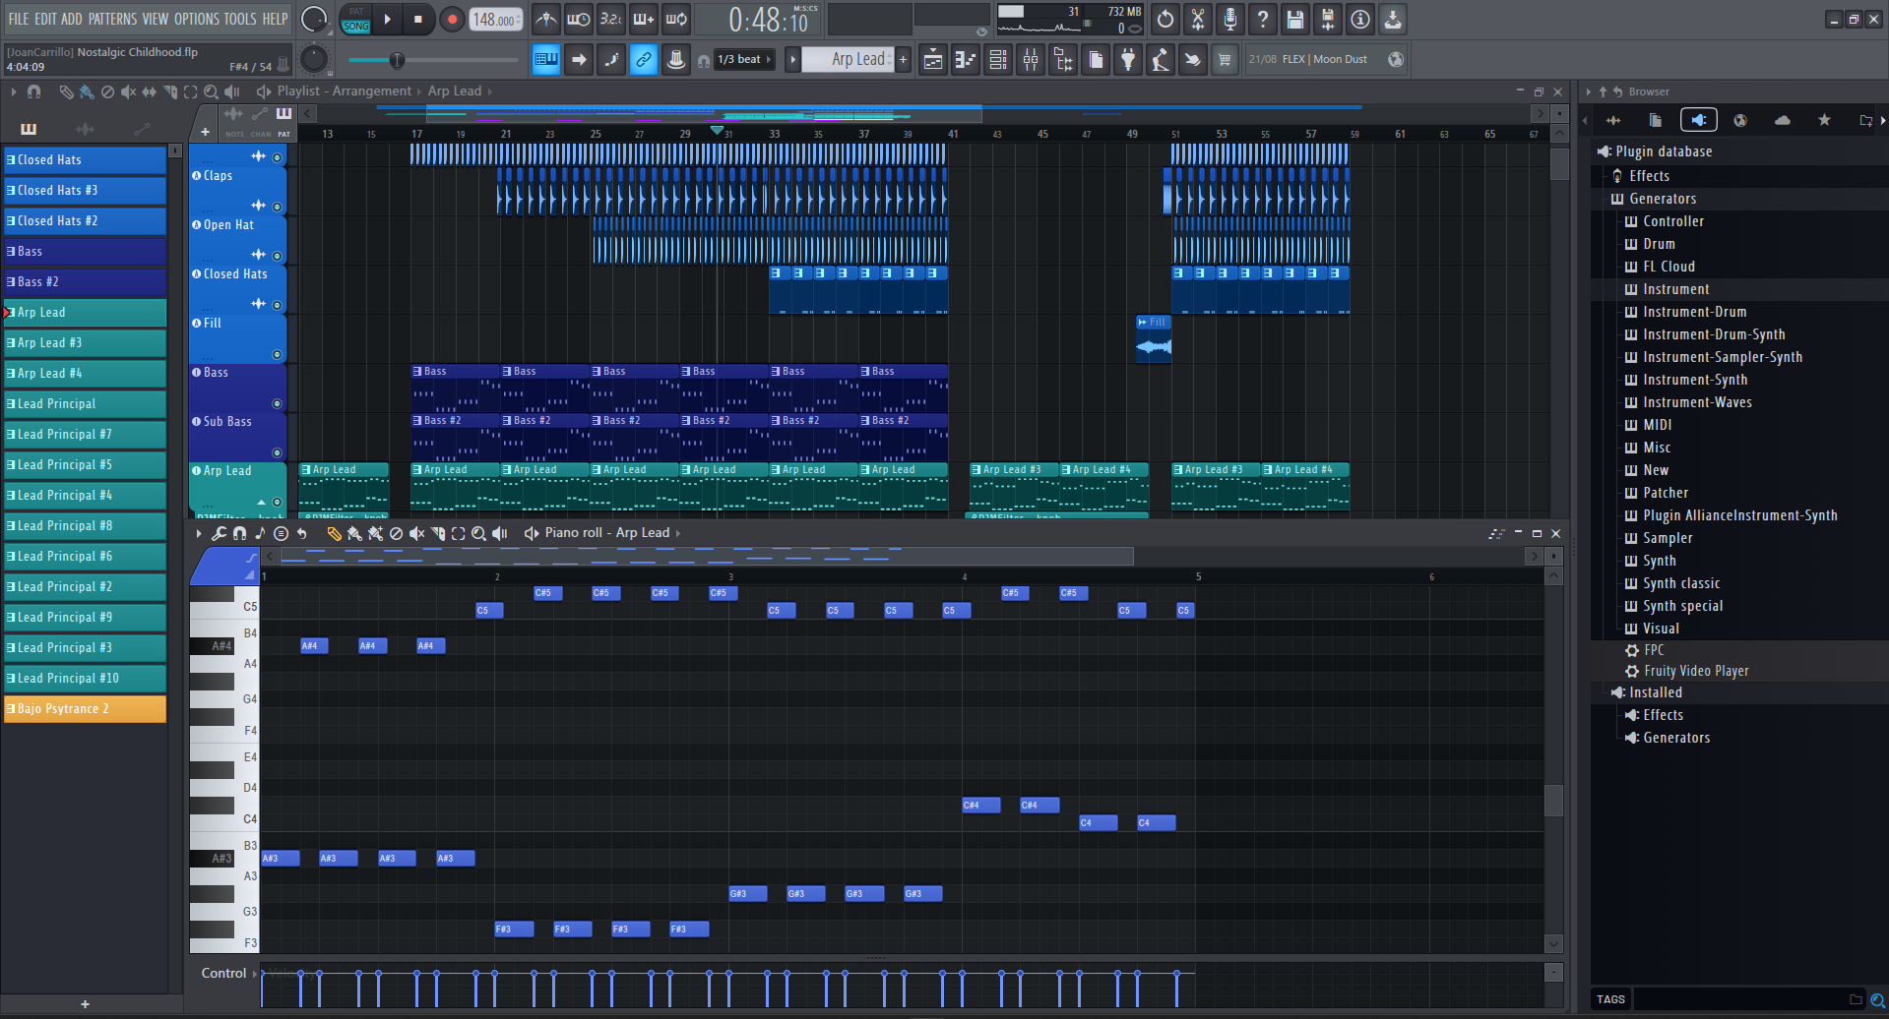This screenshot has height=1019, width=1889.
Task: Open the Arp Lead pattern selector
Action: (848, 60)
